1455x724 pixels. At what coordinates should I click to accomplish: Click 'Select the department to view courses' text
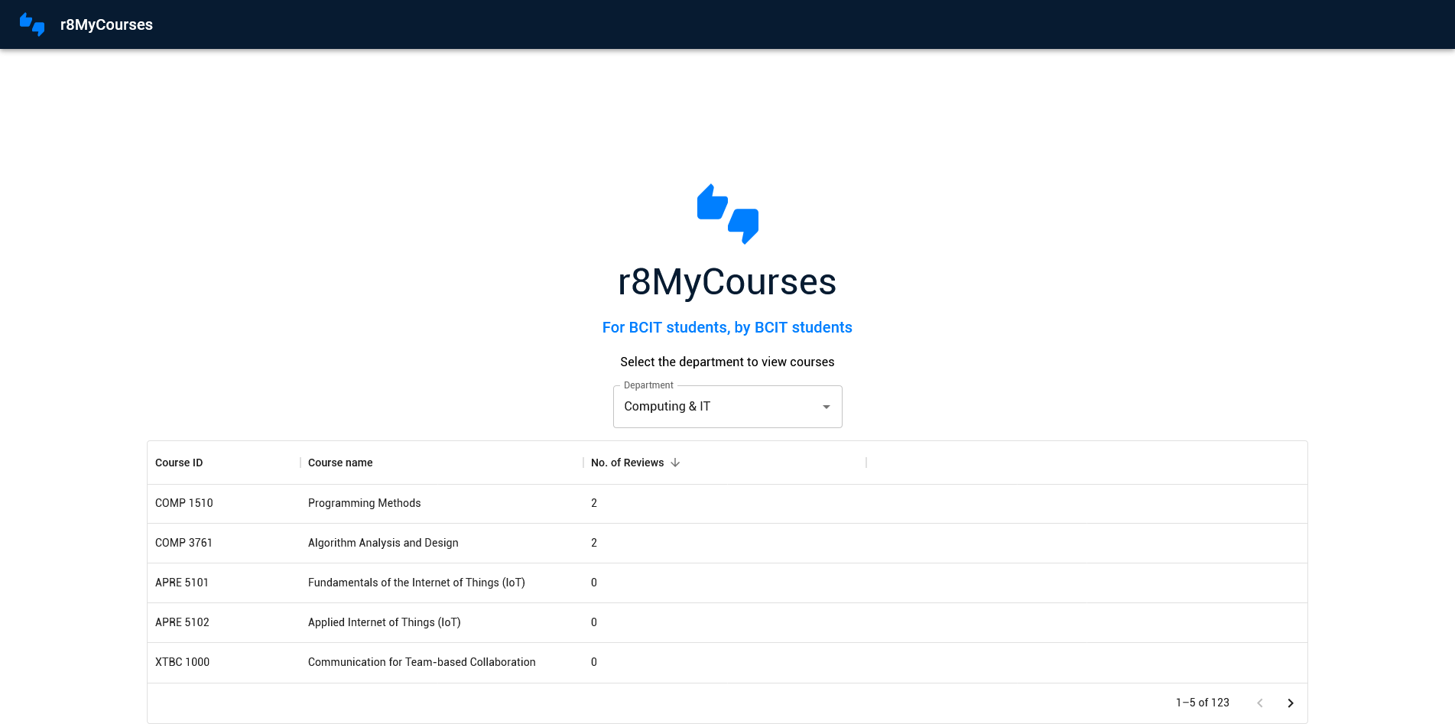click(727, 362)
